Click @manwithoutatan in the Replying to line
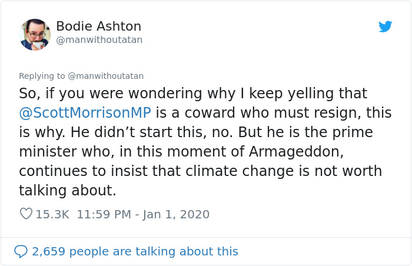This screenshot has height=266, width=412. click(106, 76)
